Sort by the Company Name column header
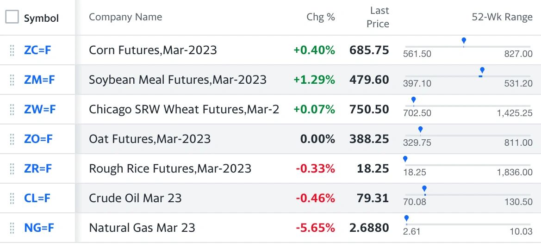 (x=125, y=17)
